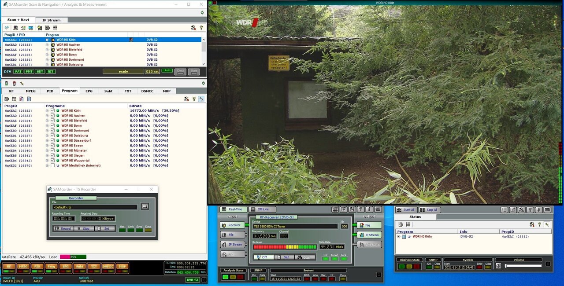
Task: Click the SNMP icon in receiver toolbar
Action: pyautogui.click(x=334, y=209)
